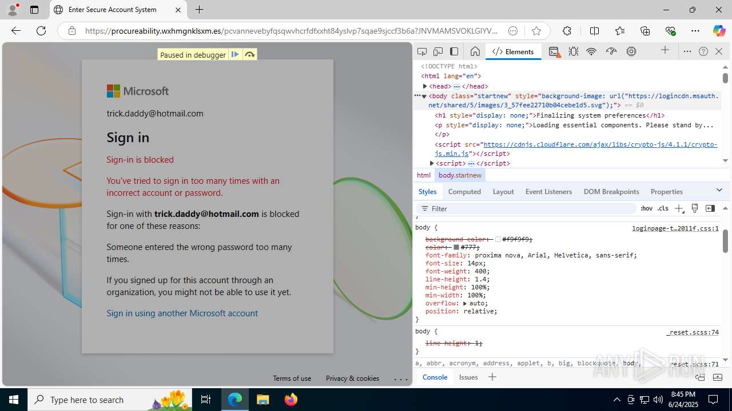Viewport: 732px width, 411px height.
Task: Open the Event Listeners tab
Action: (x=548, y=192)
